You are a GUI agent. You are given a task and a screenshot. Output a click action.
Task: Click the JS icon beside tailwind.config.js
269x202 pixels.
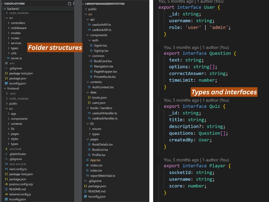click(x=6, y=194)
